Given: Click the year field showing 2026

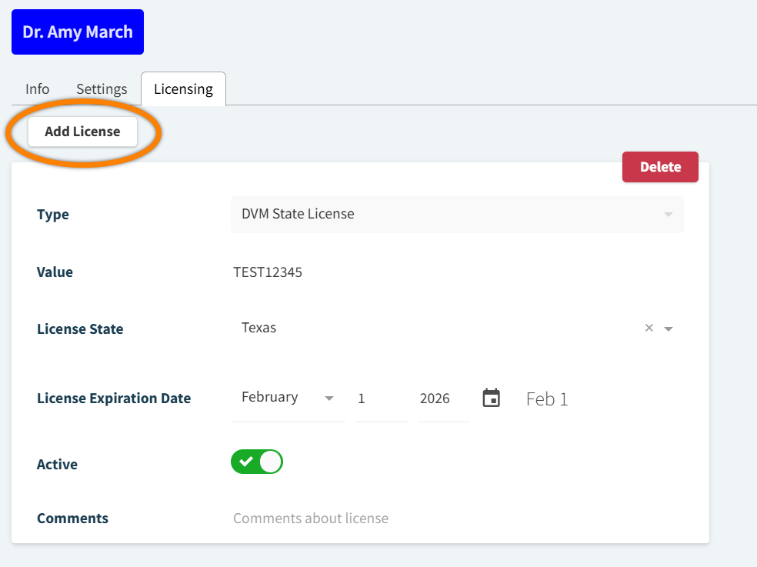Looking at the screenshot, I should [435, 398].
